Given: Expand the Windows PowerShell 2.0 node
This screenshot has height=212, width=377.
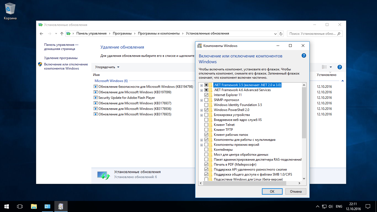Looking at the screenshot, I should 202,110.
